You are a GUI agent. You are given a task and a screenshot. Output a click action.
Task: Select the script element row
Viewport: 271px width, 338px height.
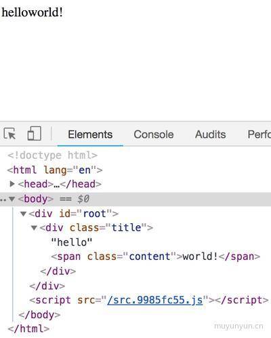tap(149, 300)
